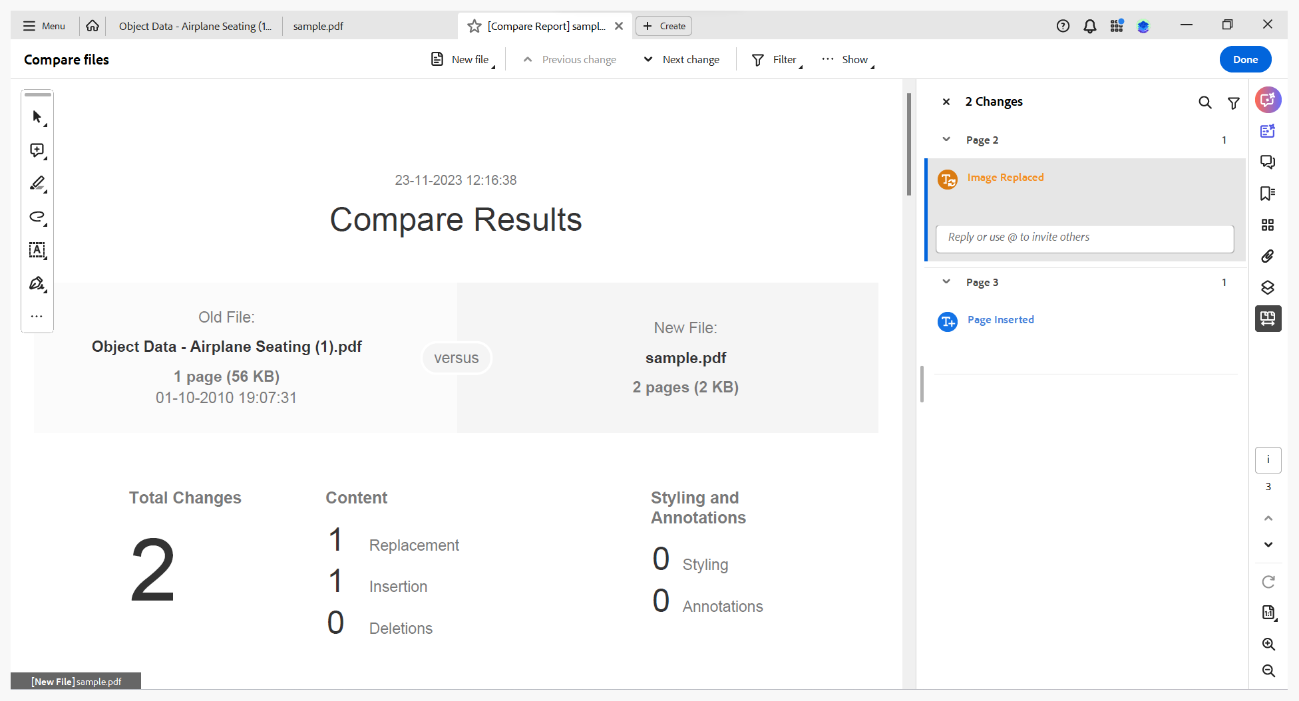The height and width of the screenshot is (701, 1299).
Task: Open the Page Thumbnails panel
Action: click(x=1268, y=225)
